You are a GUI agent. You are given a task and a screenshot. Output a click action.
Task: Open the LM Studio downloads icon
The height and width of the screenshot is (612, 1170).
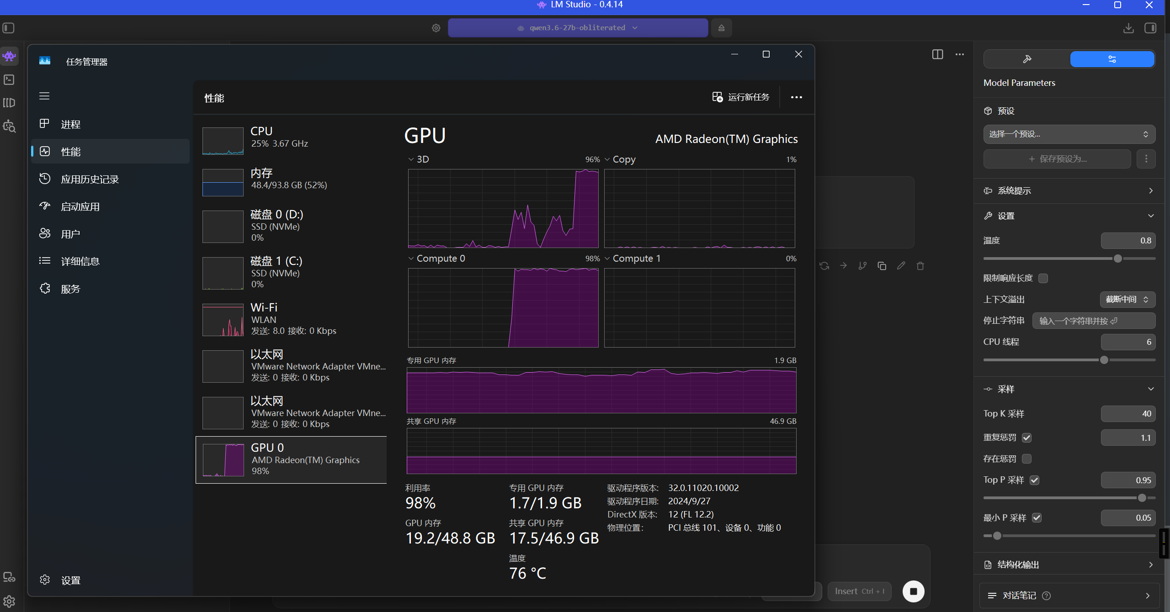1128,28
